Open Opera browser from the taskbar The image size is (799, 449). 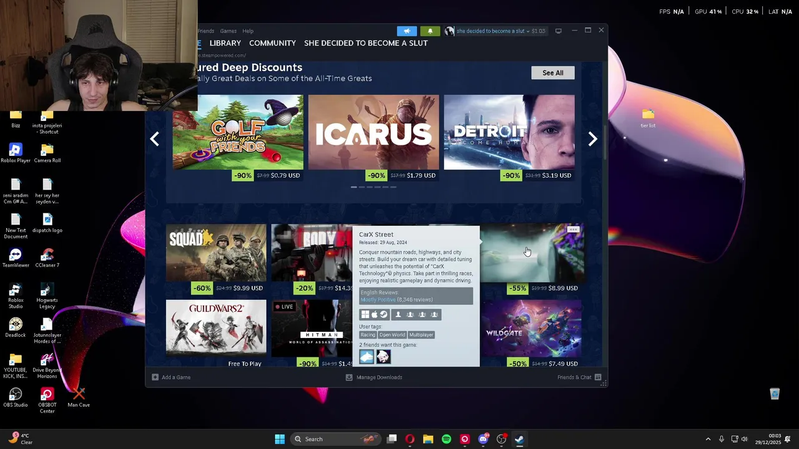point(409,439)
